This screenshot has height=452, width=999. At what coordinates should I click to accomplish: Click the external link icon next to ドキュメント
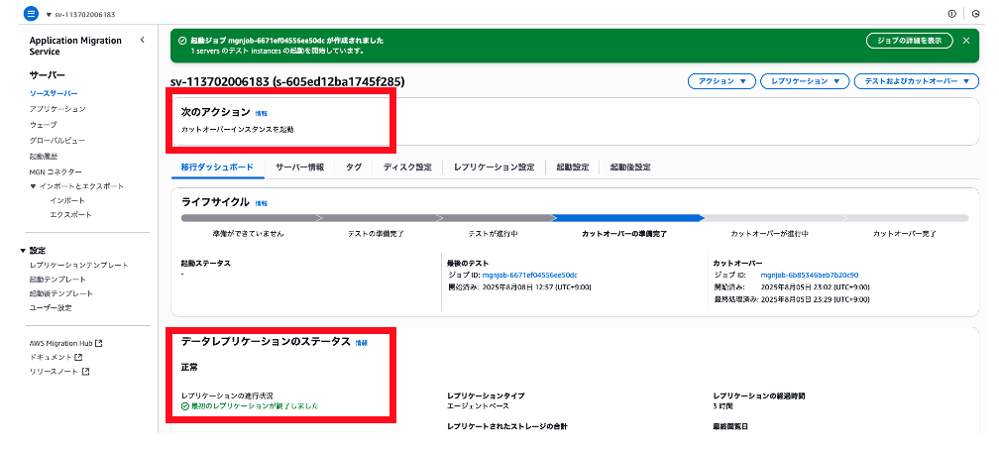point(78,357)
